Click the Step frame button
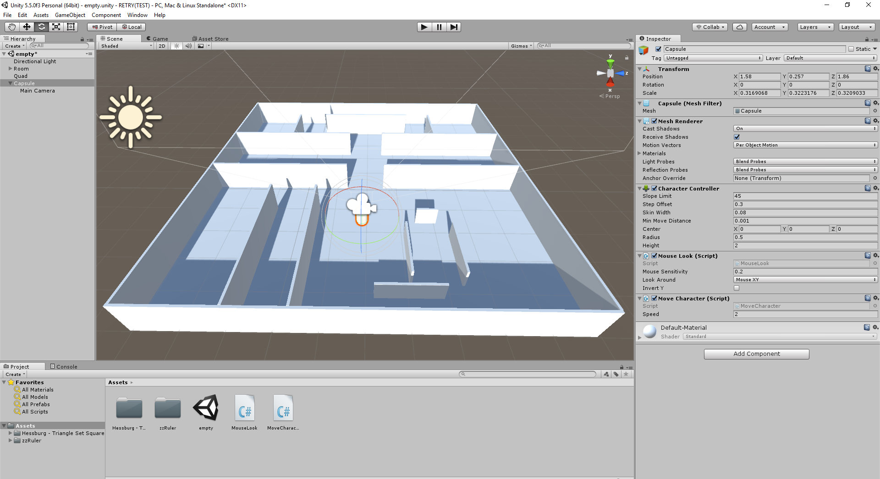 coord(454,27)
